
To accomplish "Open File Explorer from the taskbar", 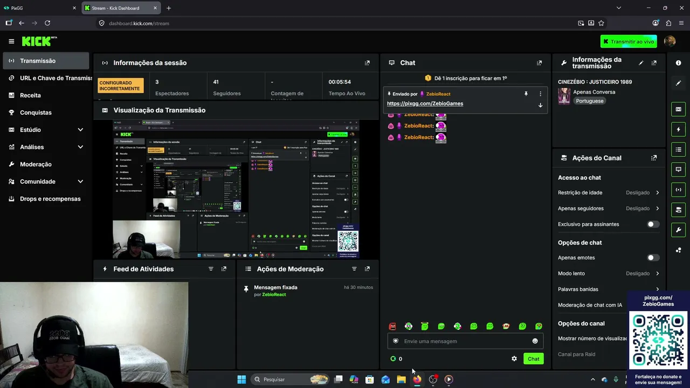I will click(401, 379).
